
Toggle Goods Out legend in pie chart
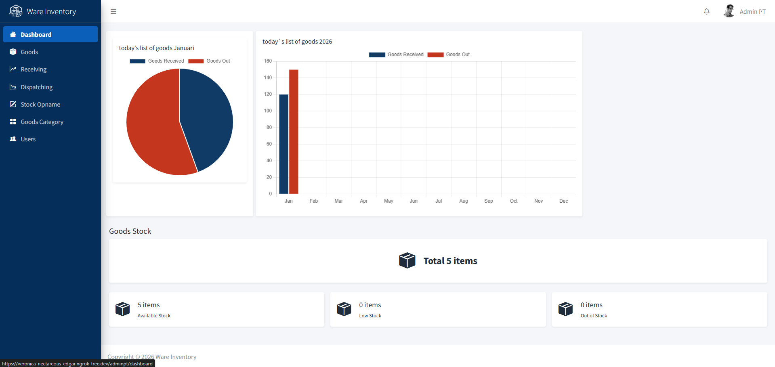209,61
